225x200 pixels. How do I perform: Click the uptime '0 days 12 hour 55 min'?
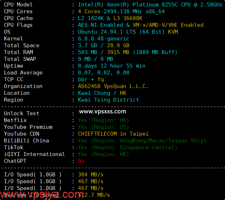(112, 66)
